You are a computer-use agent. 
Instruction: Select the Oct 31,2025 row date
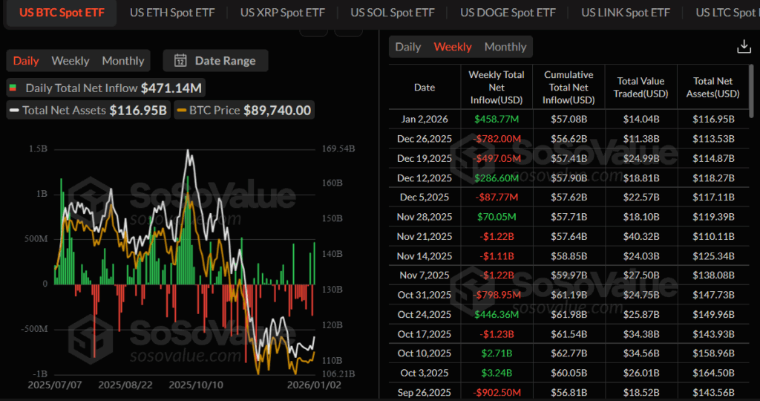(x=425, y=295)
